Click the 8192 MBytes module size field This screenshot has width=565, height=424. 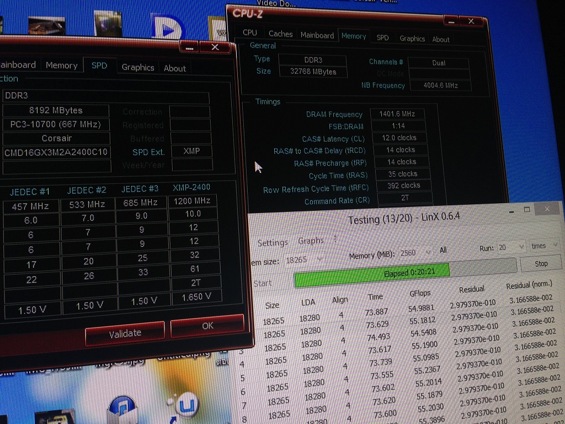point(56,110)
